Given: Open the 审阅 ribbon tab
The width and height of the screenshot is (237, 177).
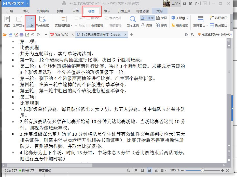Looking at the screenshot, I should click(x=76, y=11).
